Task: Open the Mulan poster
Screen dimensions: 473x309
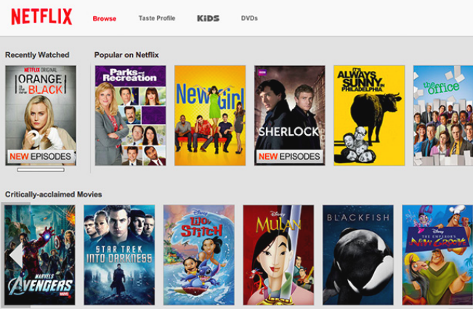Action: tap(278, 255)
